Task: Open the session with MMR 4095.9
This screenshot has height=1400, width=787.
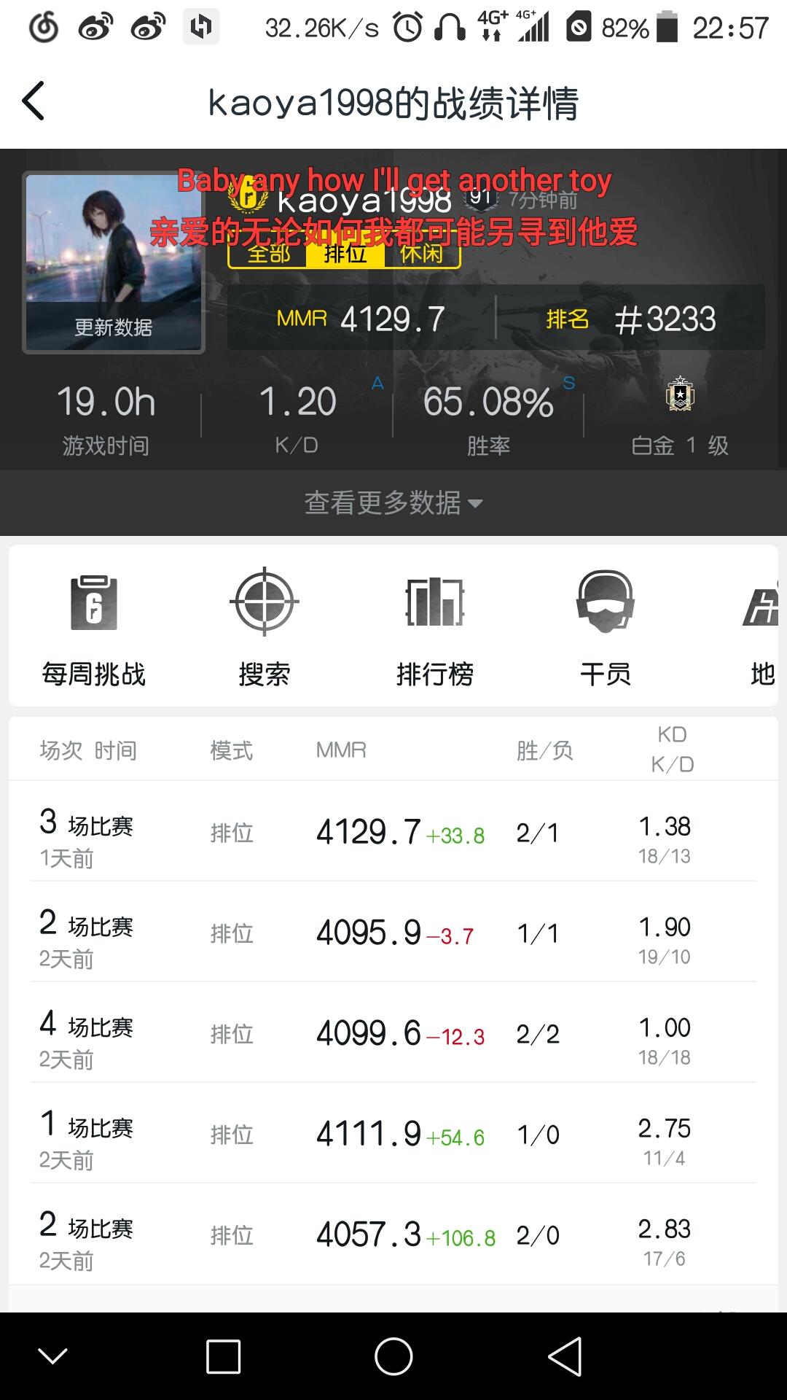Action: click(393, 933)
